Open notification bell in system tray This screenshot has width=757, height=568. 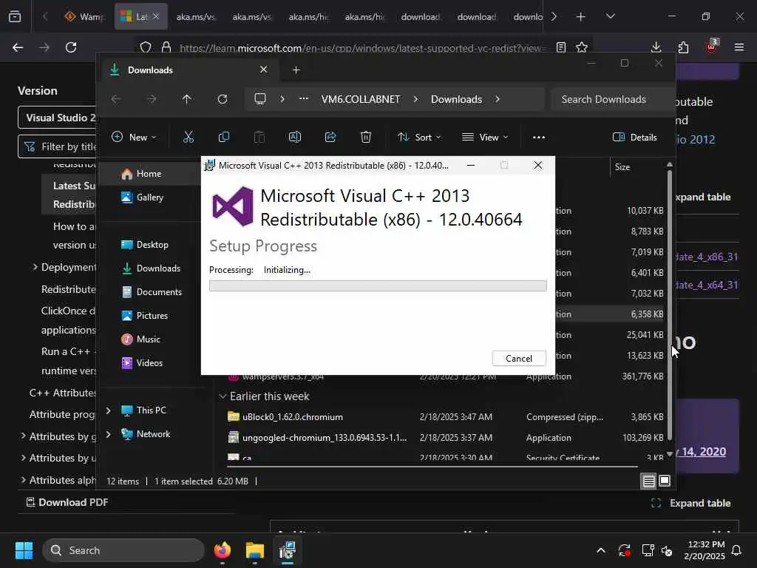(737, 550)
